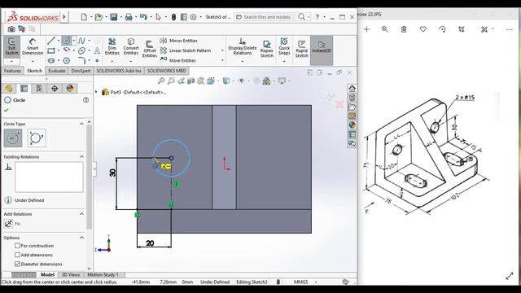Open DisplayManager tab icon

[x=70, y=89]
